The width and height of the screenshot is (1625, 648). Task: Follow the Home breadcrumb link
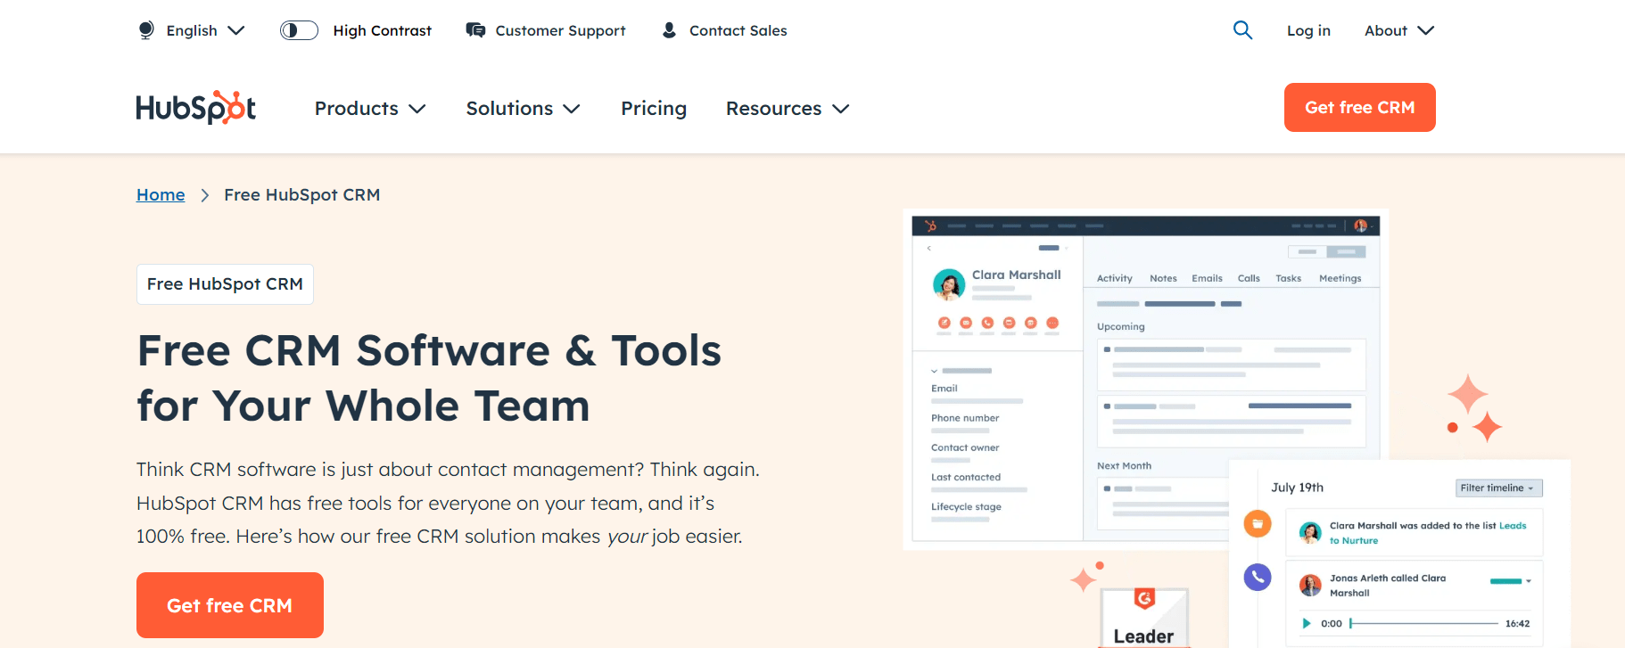tap(161, 194)
